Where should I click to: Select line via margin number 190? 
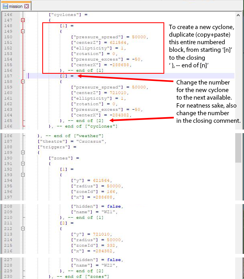(x=8, y=158)
